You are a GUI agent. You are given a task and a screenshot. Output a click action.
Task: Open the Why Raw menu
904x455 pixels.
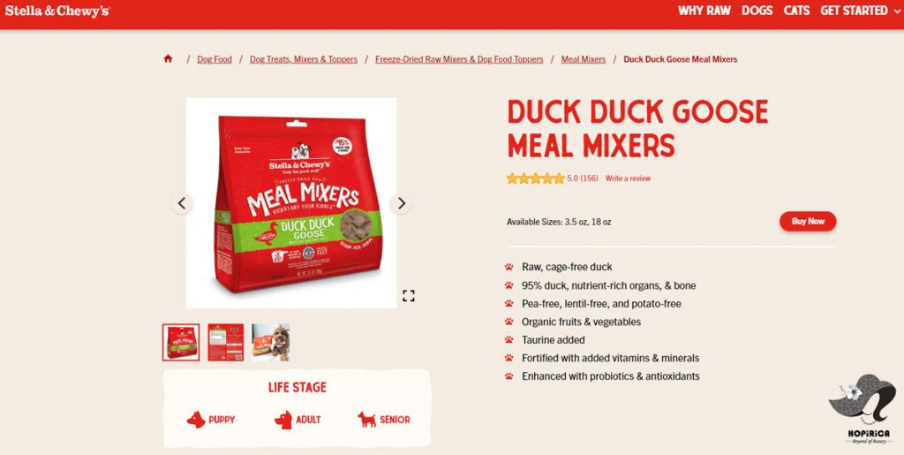[x=704, y=11]
